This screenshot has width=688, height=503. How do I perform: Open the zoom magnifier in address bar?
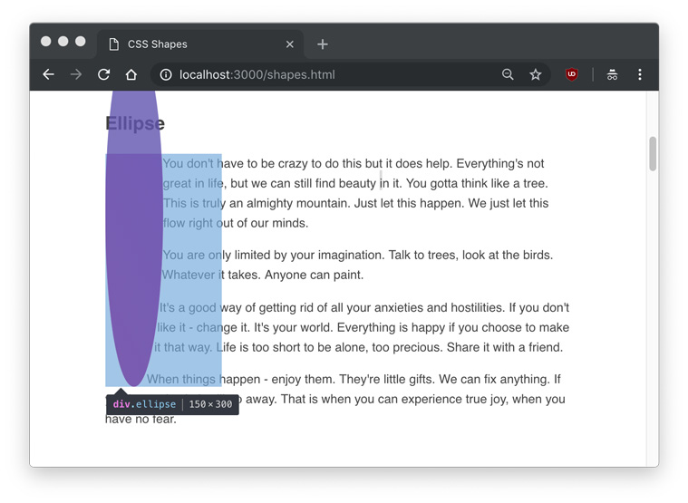coord(508,74)
